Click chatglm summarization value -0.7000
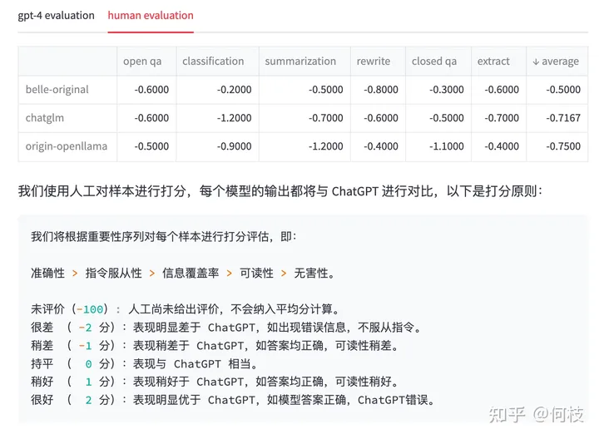This screenshot has width=599, height=439. coord(326,118)
